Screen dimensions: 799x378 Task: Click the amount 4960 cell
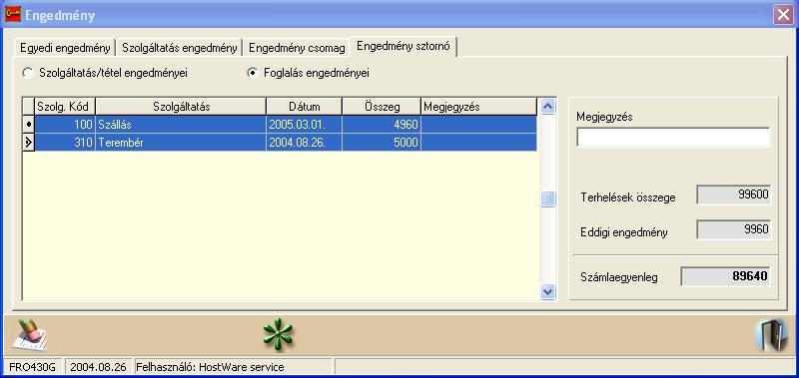tap(382, 125)
